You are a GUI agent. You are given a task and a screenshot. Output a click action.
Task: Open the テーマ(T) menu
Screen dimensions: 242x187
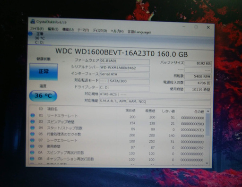pyautogui.click(x=83, y=30)
